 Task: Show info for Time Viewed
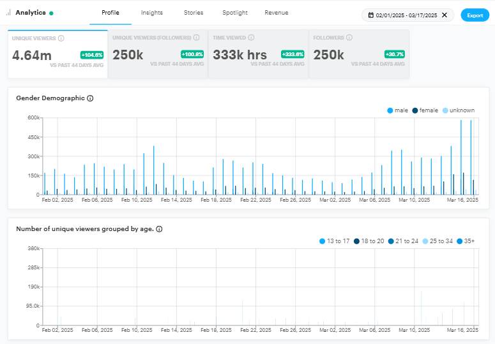(251, 38)
